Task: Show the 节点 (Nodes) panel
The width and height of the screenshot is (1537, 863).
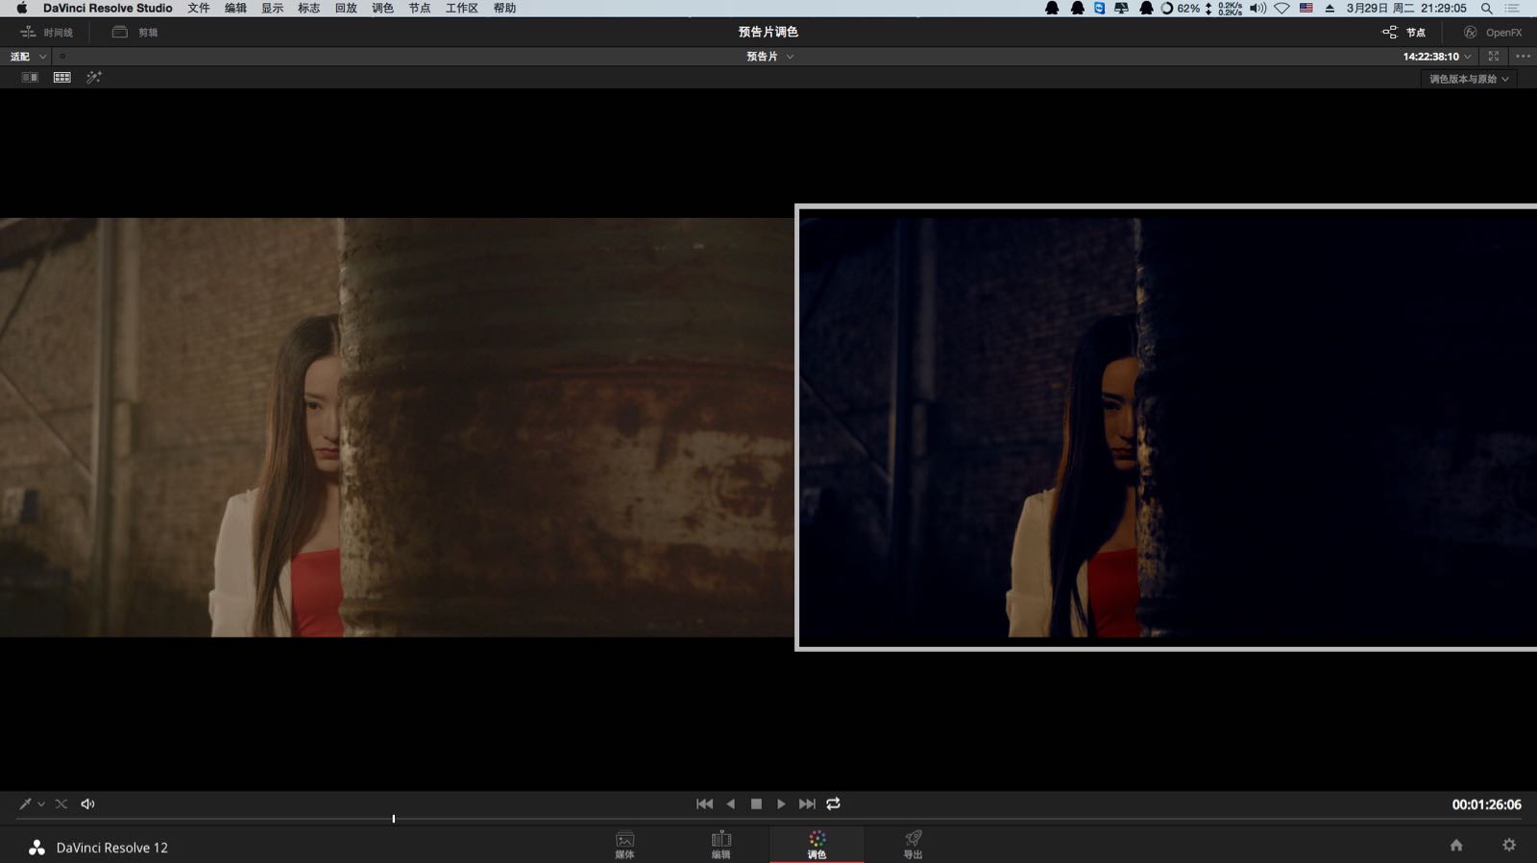Action: click(x=1403, y=32)
